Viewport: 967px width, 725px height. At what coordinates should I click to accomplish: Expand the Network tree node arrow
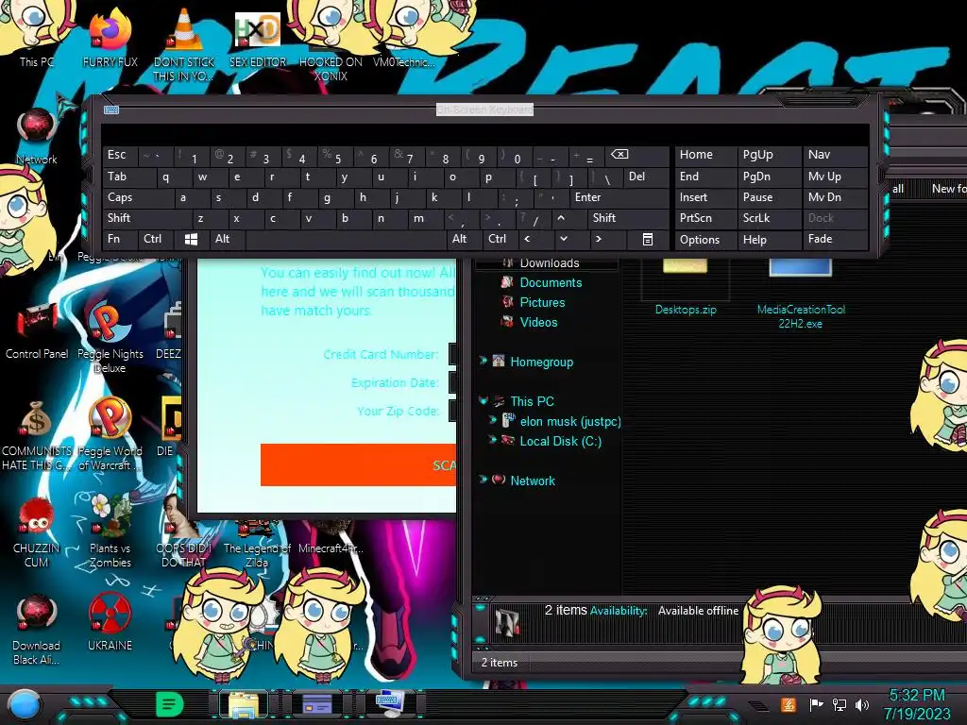tap(483, 480)
